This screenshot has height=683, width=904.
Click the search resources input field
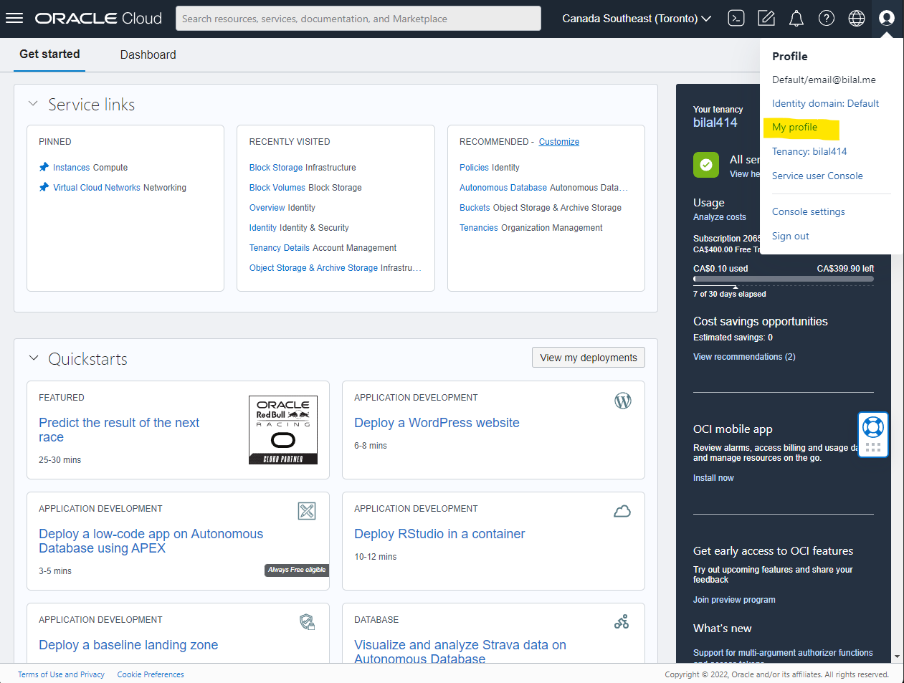coord(358,19)
